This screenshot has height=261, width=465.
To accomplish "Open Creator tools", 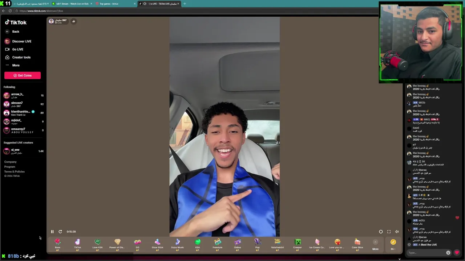I will click(18, 57).
